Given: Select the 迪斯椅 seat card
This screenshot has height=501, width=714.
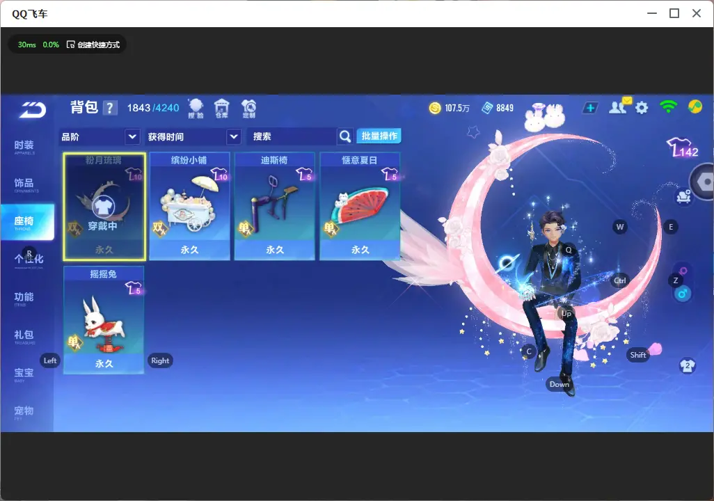Looking at the screenshot, I should 275,207.
